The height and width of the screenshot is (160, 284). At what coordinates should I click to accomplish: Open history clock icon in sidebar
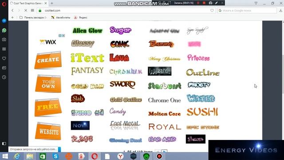[x=4, y=77]
